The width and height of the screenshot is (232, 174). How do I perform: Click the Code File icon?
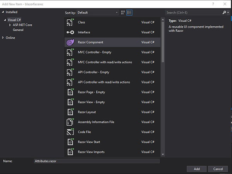(70, 132)
